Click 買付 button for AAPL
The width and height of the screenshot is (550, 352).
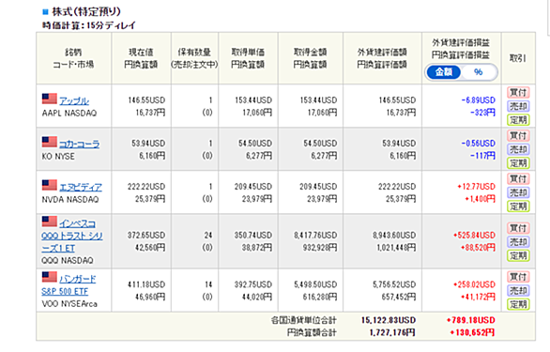(x=518, y=93)
